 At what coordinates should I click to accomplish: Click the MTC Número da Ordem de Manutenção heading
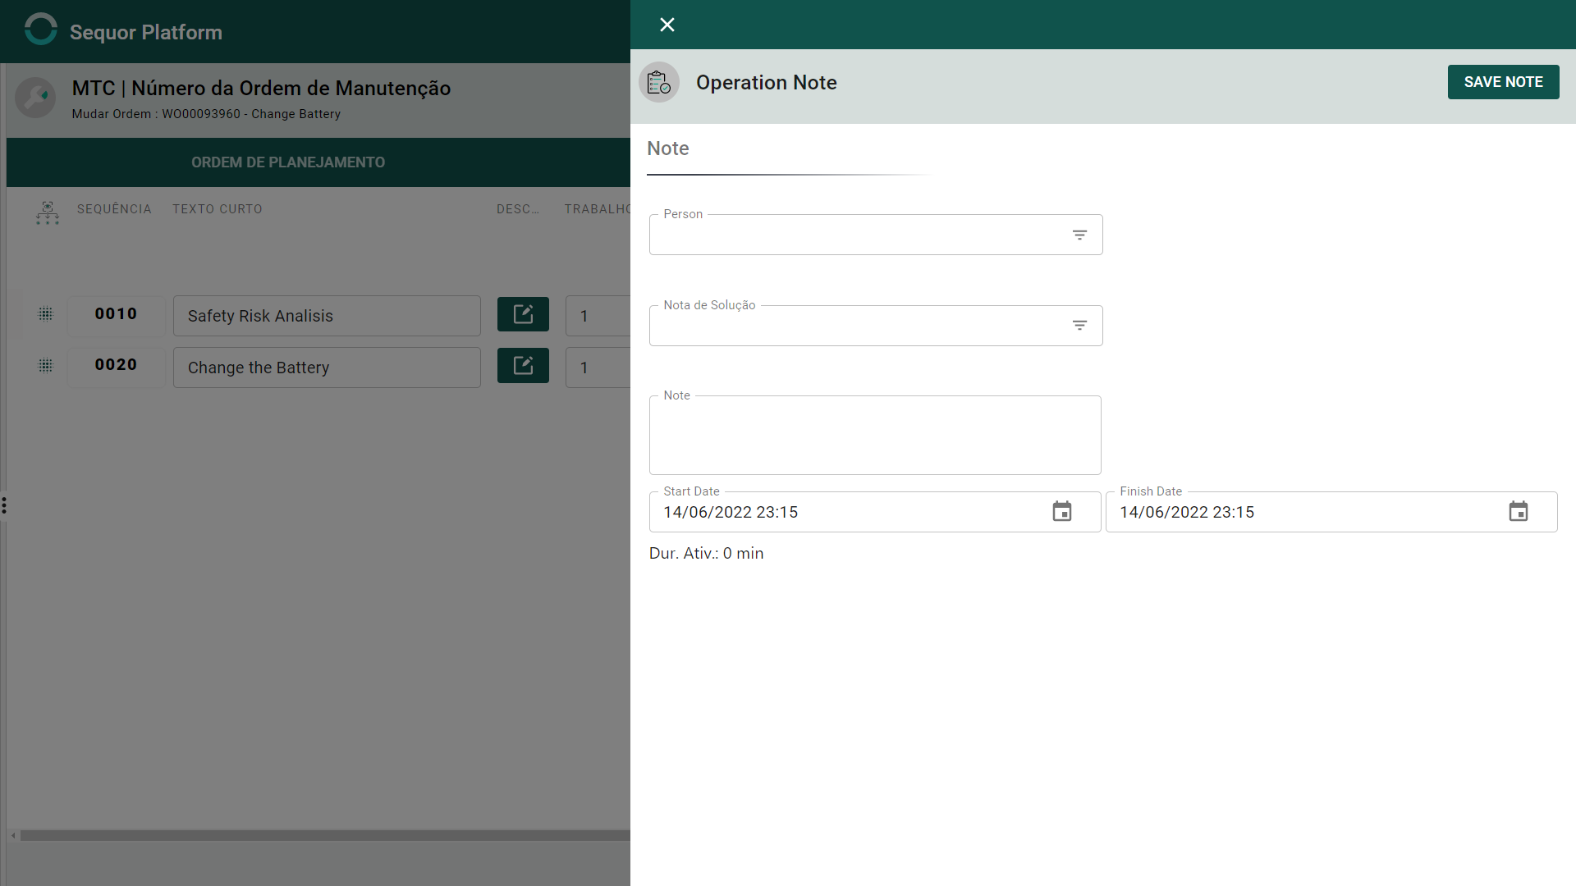point(261,88)
